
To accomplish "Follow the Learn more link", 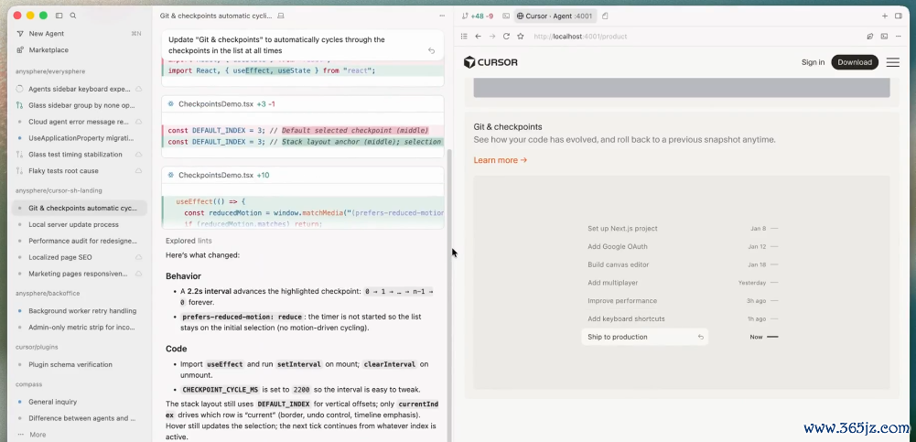I will click(500, 160).
